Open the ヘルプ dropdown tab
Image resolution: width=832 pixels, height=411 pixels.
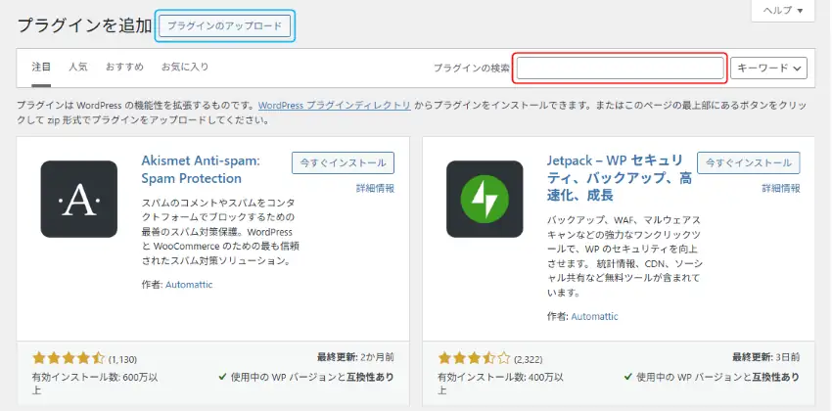(x=783, y=11)
